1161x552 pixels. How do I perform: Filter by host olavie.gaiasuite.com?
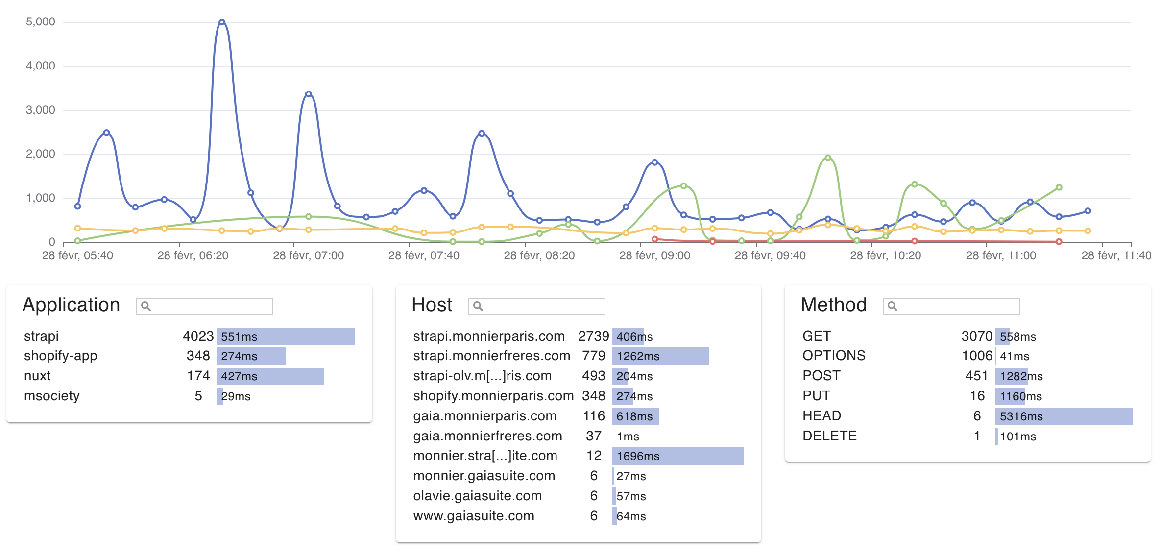point(578,496)
